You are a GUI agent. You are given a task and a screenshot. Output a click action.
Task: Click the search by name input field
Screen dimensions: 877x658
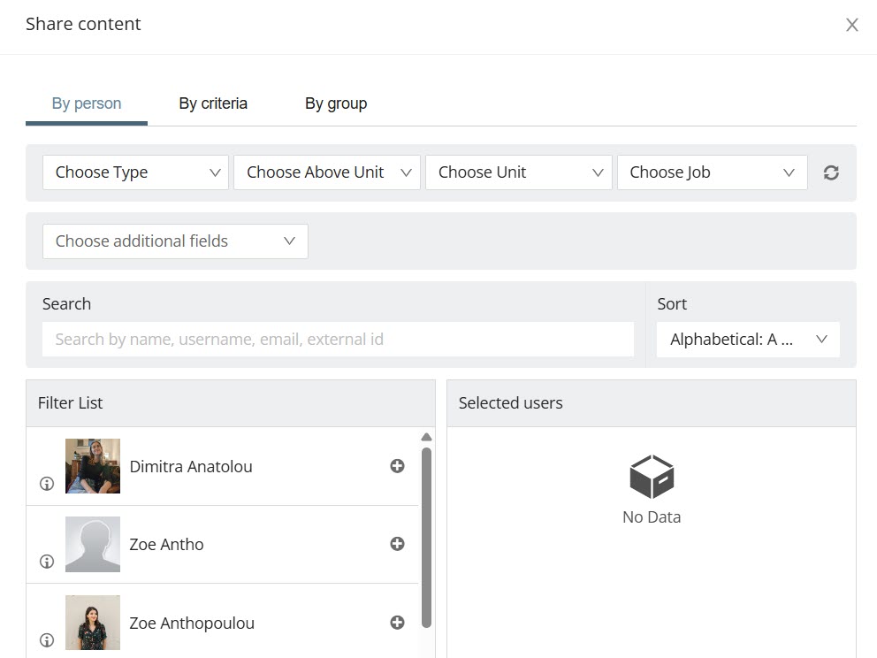tap(338, 339)
